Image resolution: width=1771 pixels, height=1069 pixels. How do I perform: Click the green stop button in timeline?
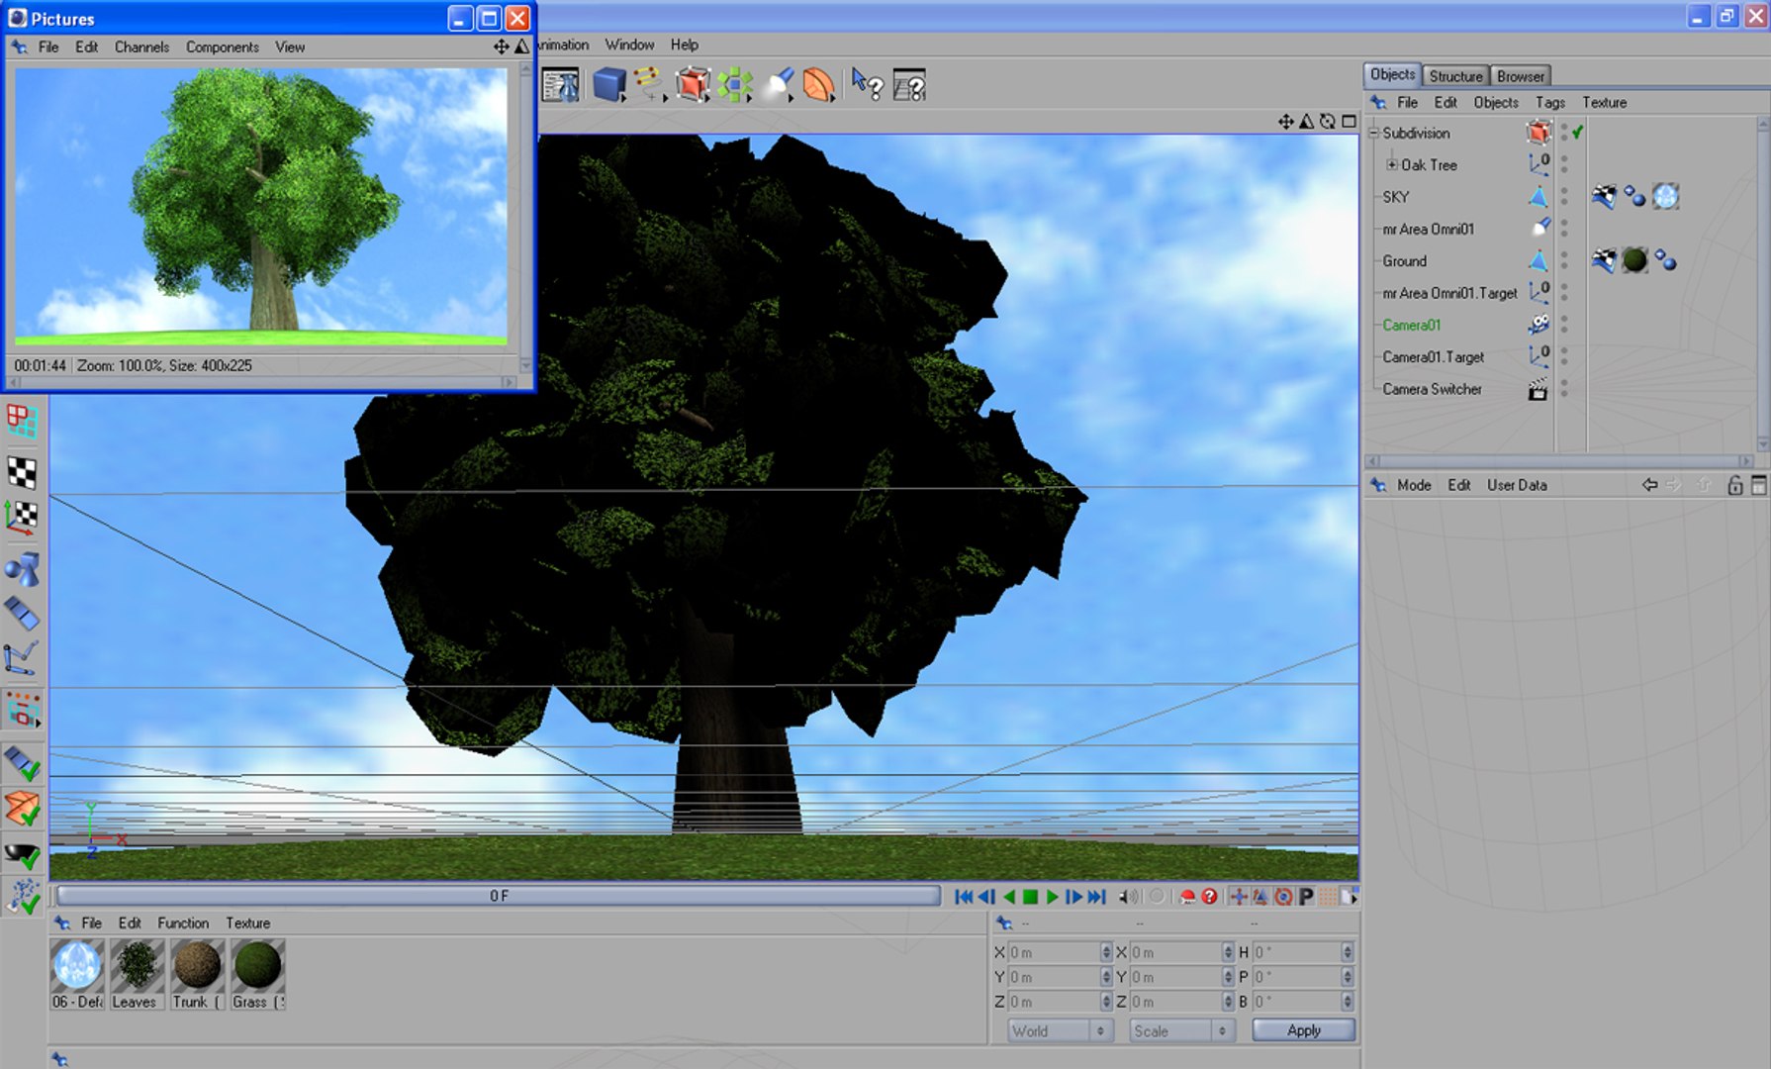[1030, 897]
